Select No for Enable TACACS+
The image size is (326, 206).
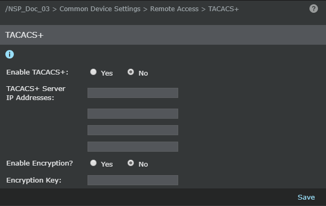pyautogui.click(x=131, y=72)
